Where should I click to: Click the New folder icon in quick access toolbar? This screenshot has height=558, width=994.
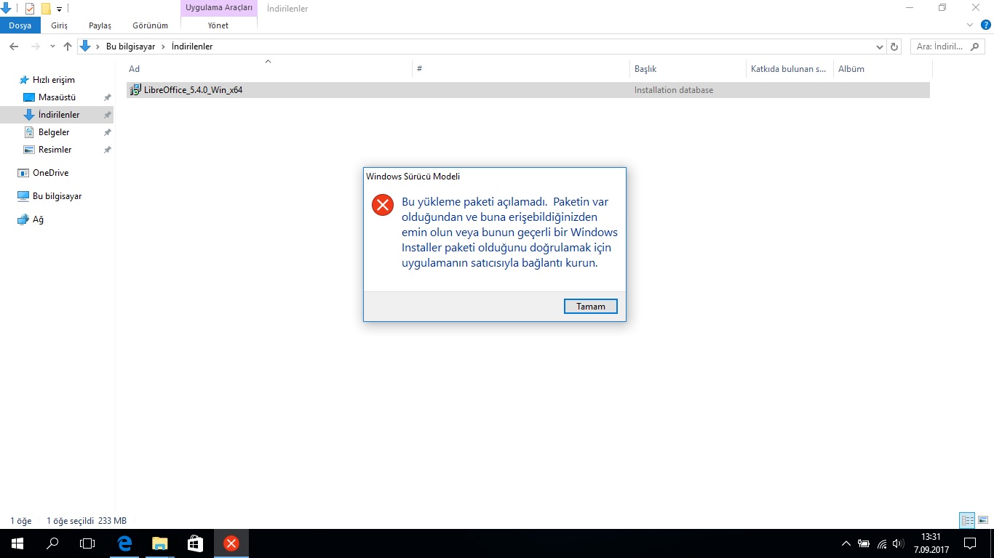(x=46, y=9)
